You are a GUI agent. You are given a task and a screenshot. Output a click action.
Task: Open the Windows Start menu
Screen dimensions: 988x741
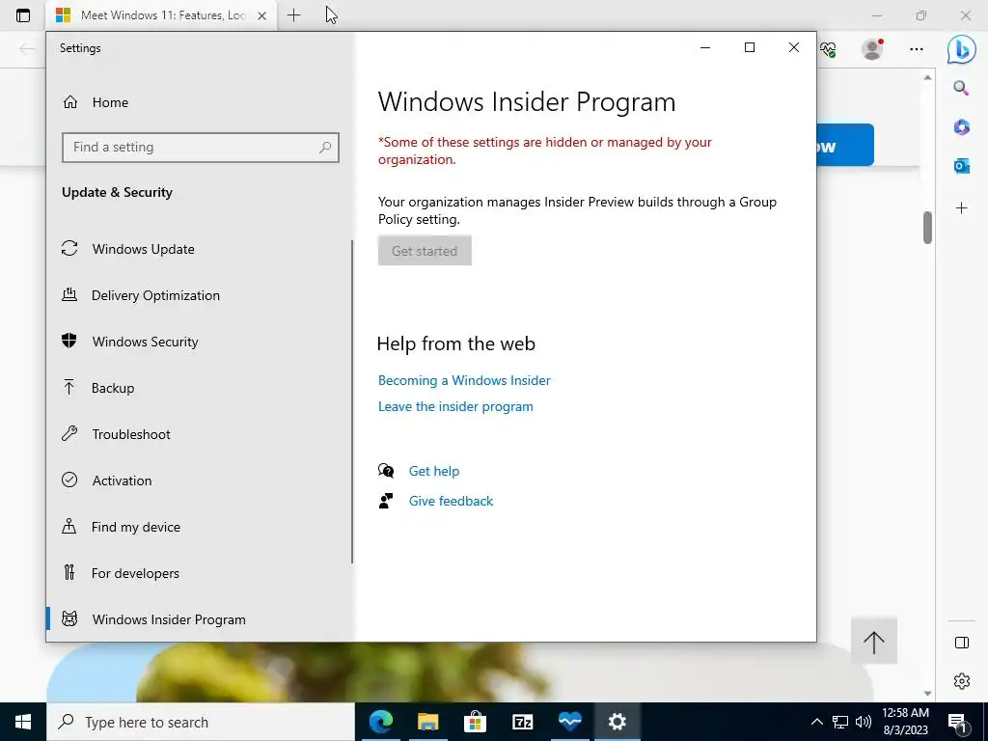pyautogui.click(x=23, y=722)
